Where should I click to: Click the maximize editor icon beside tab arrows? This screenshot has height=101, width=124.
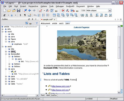tap(121, 19)
